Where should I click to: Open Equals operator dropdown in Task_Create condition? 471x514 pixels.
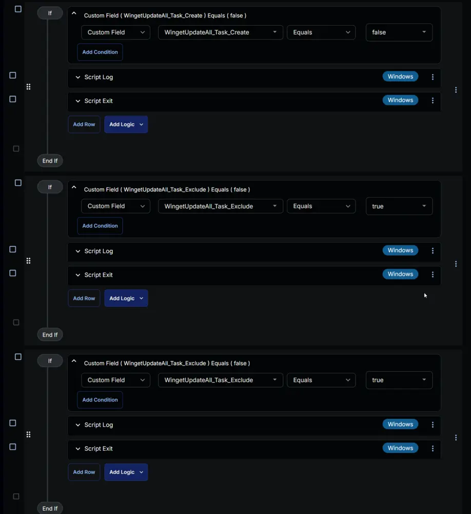[321, 32]
